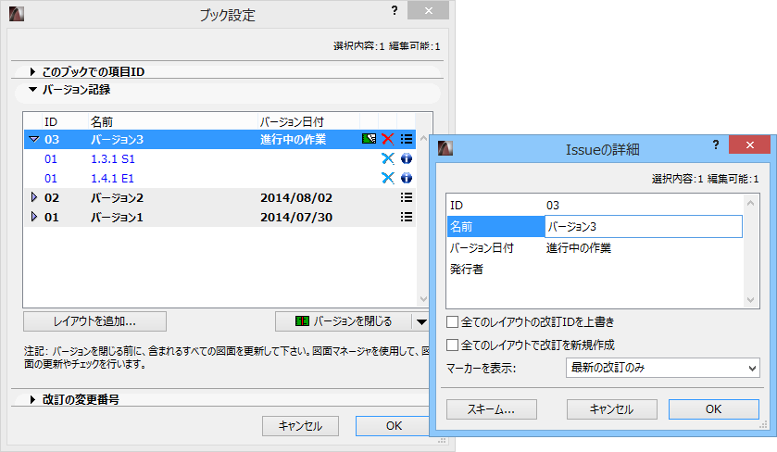Click バージョンを閉じる button
This screenshot has width=777, height=452.
344,321
